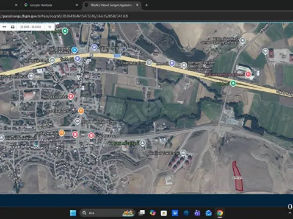Click the Osmanlı Lokantası restaurant marker

184,65
